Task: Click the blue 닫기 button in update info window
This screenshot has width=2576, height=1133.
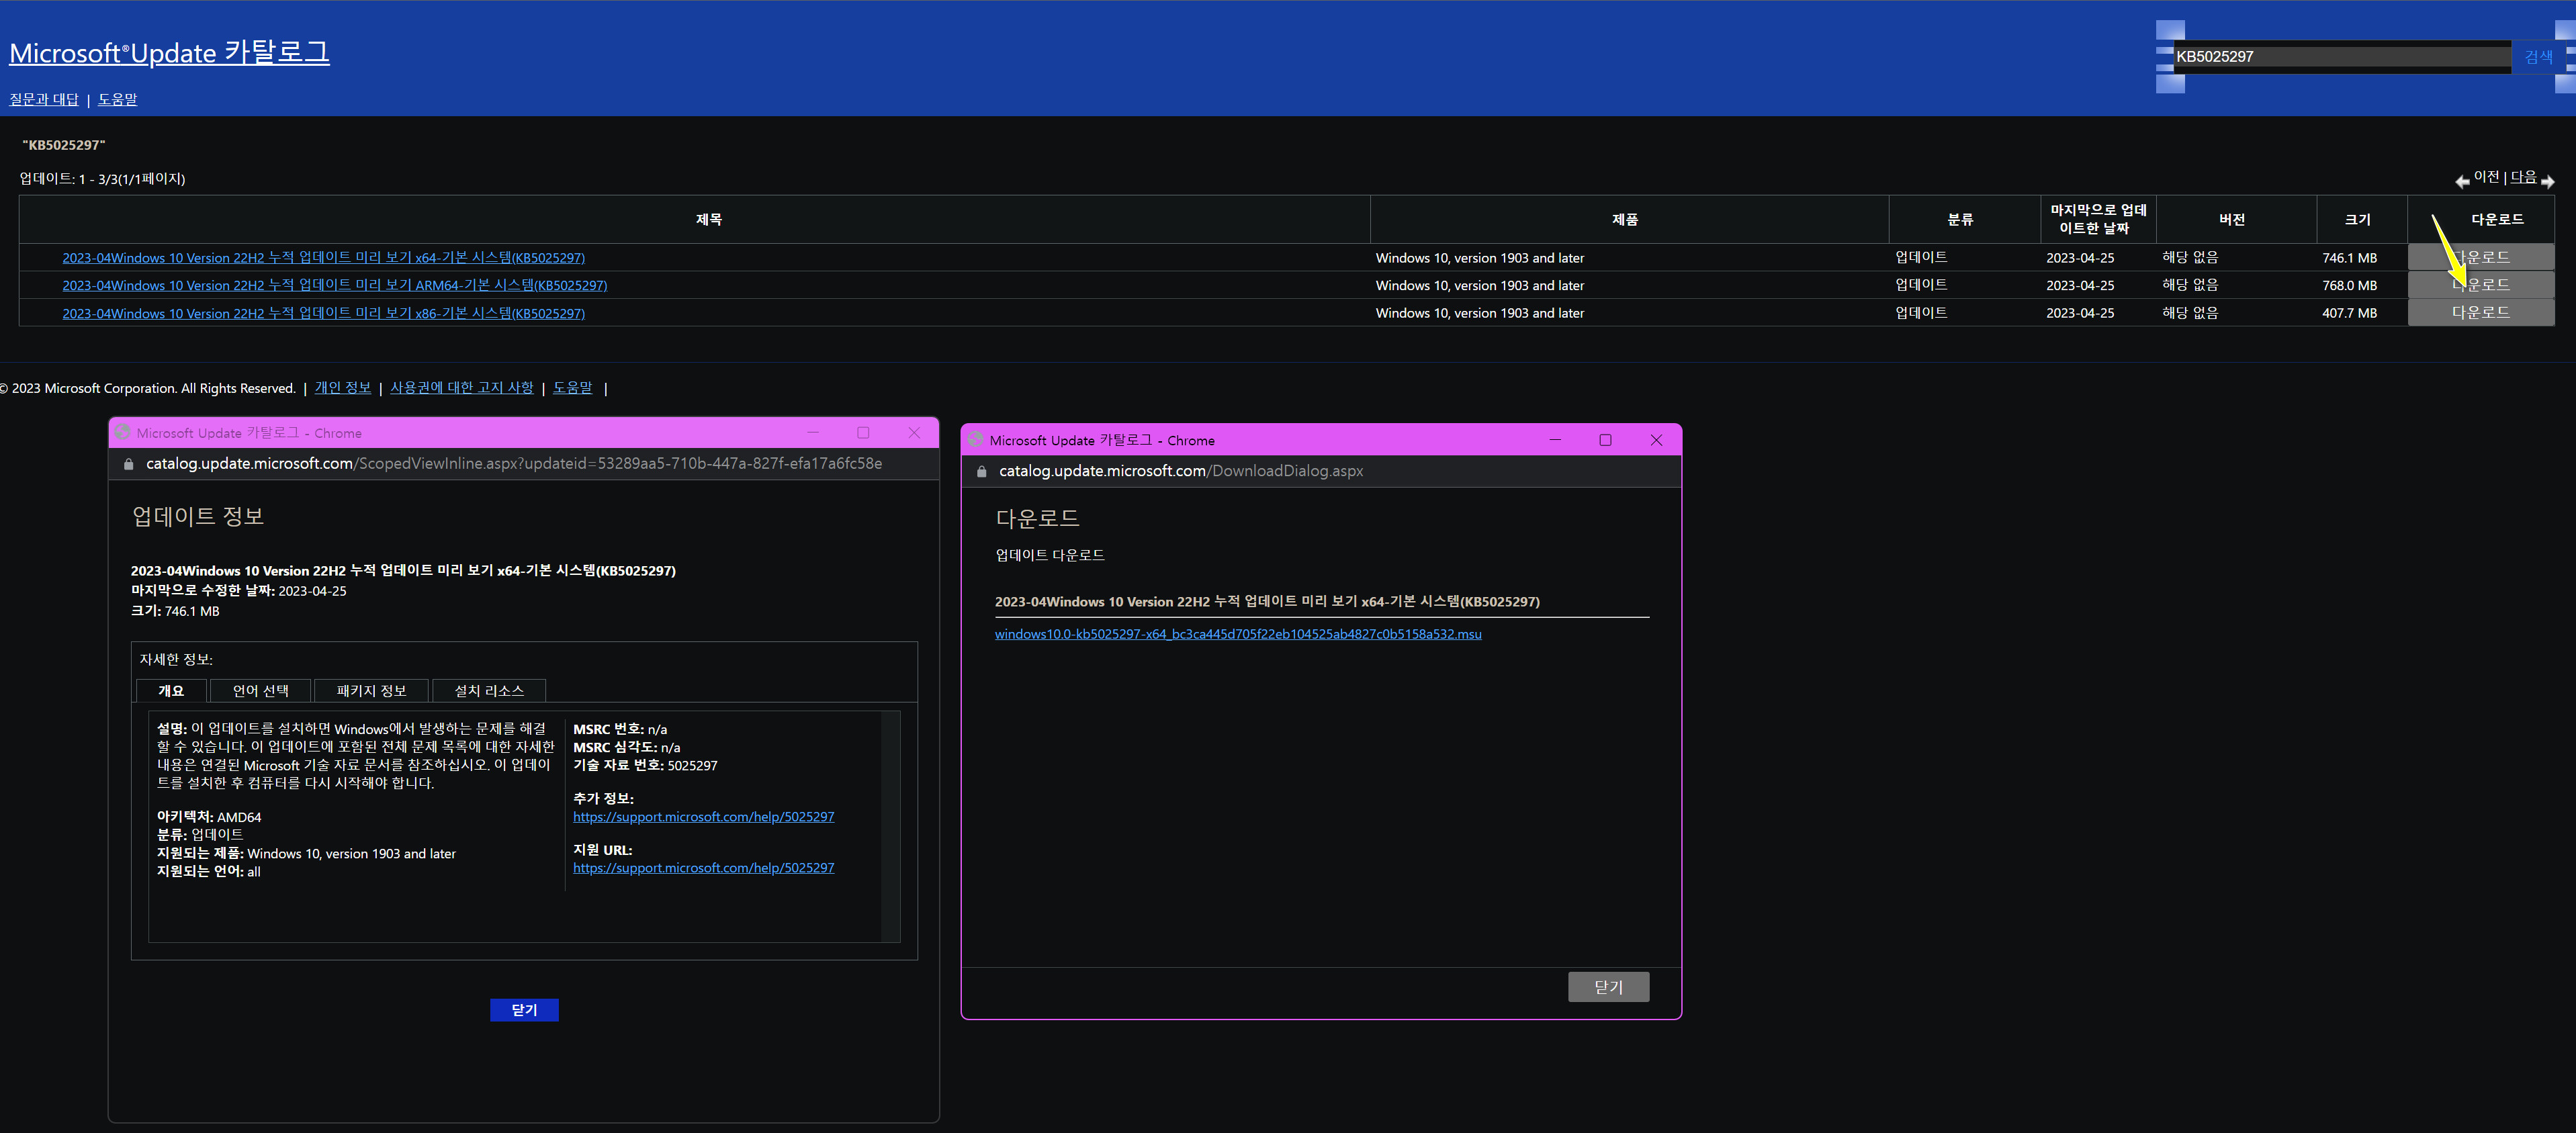Action: coord(524,1010)
